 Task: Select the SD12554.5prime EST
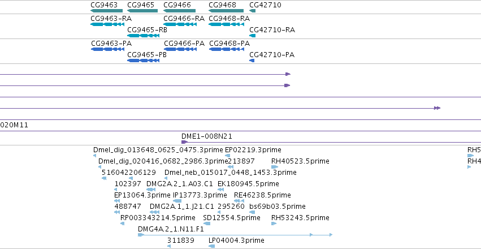(x=207, y=224)
